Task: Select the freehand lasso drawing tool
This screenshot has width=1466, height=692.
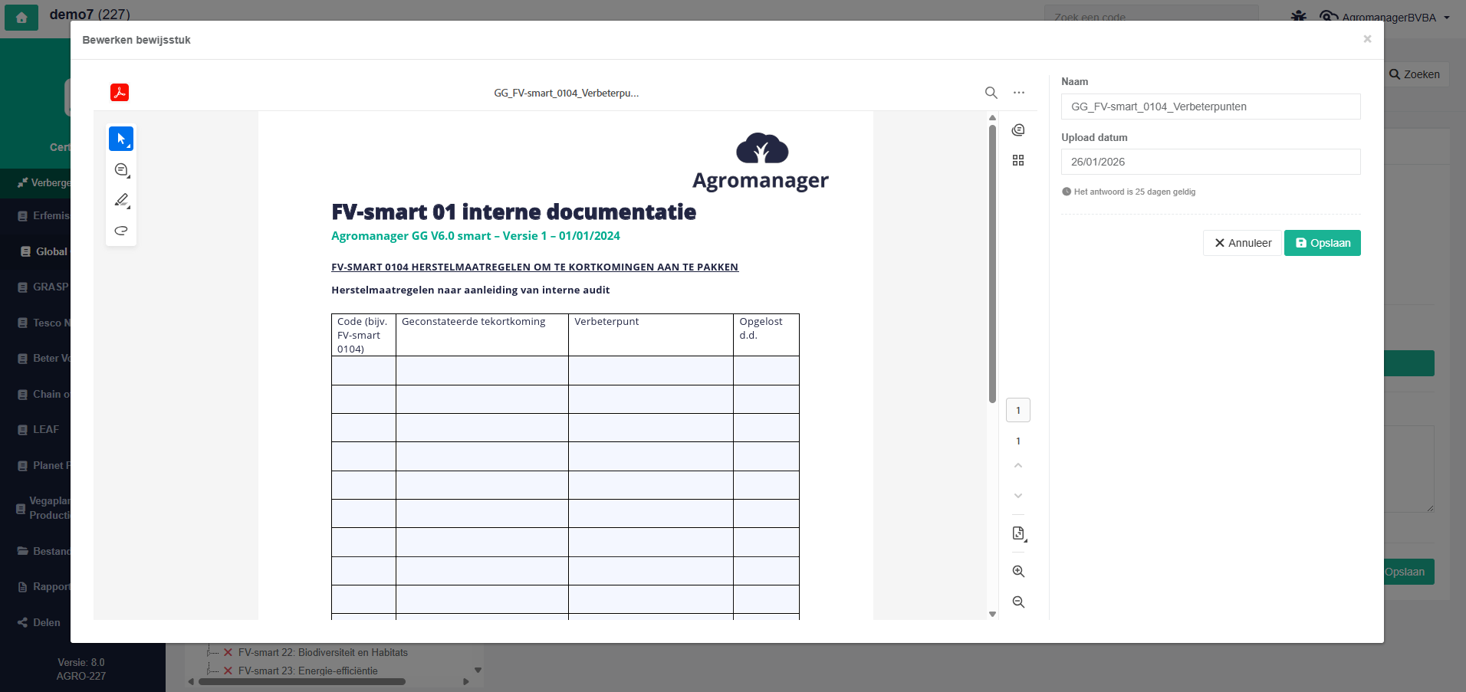Action: (121, 231)
